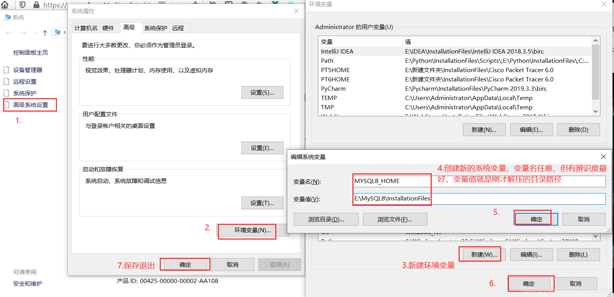
Task: Click 编辑(E)... for user variables
Action: (x=531, y=130)
